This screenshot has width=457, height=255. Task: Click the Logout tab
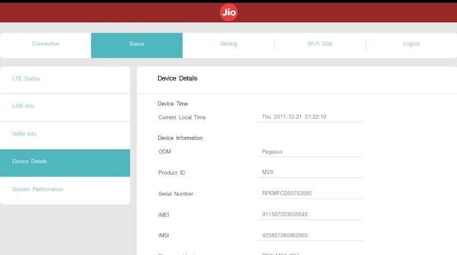(x=411, y=44)
